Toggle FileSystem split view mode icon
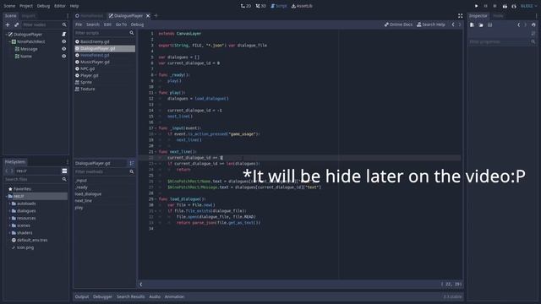 (64, 171)
